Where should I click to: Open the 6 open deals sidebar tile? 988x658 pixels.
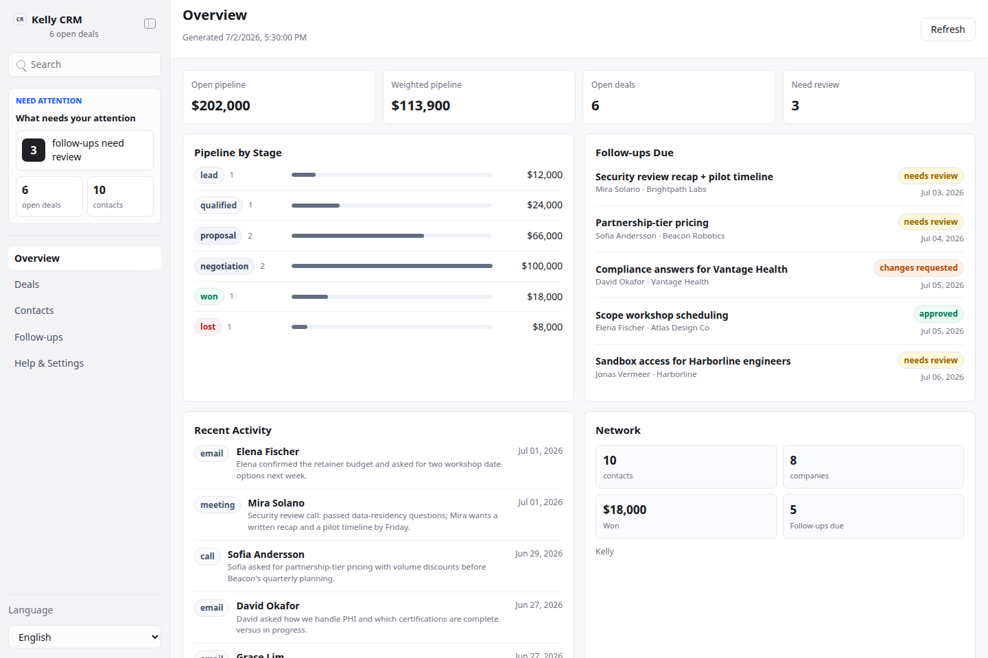click(49, 196)
